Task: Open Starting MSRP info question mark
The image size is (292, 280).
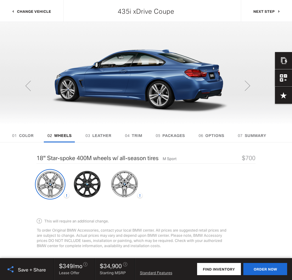Action: pos(125,264)
